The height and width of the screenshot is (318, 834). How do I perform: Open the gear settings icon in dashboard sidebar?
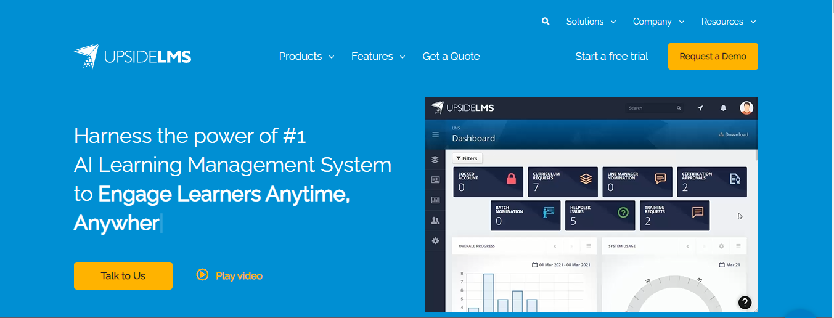435,240
